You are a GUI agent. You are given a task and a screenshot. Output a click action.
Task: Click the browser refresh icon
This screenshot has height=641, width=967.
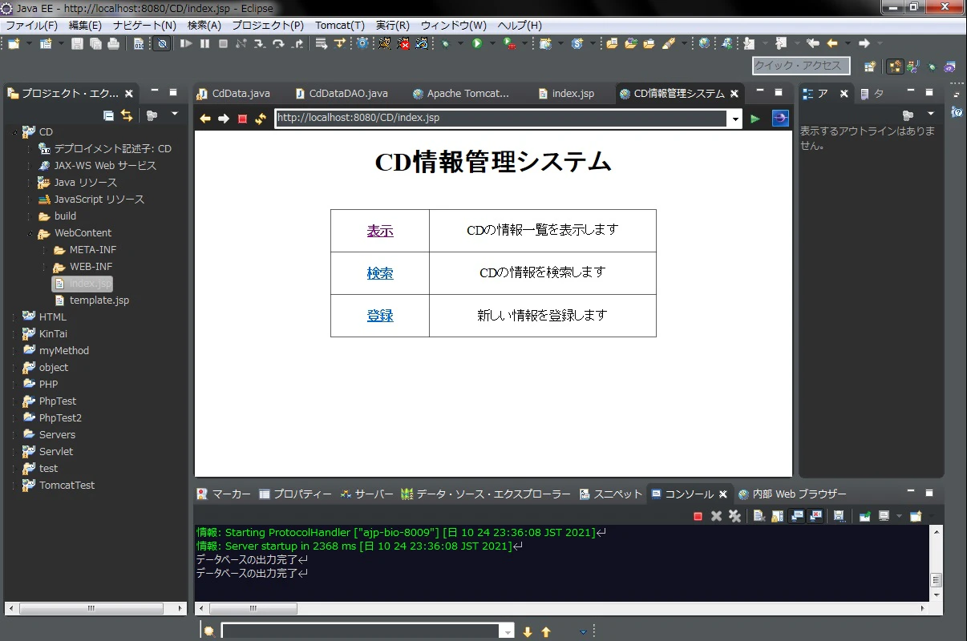(x=260, y=119)
